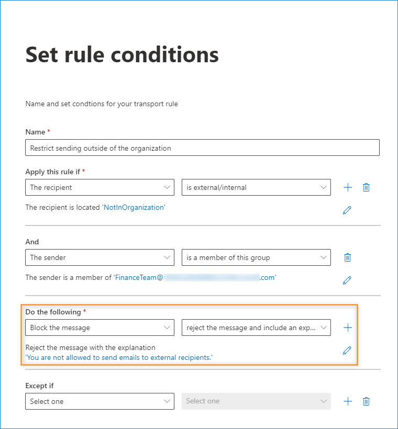Open 'The sender' condition dropdown
This screenshot has width=398, height=429.
click(99, 257)
